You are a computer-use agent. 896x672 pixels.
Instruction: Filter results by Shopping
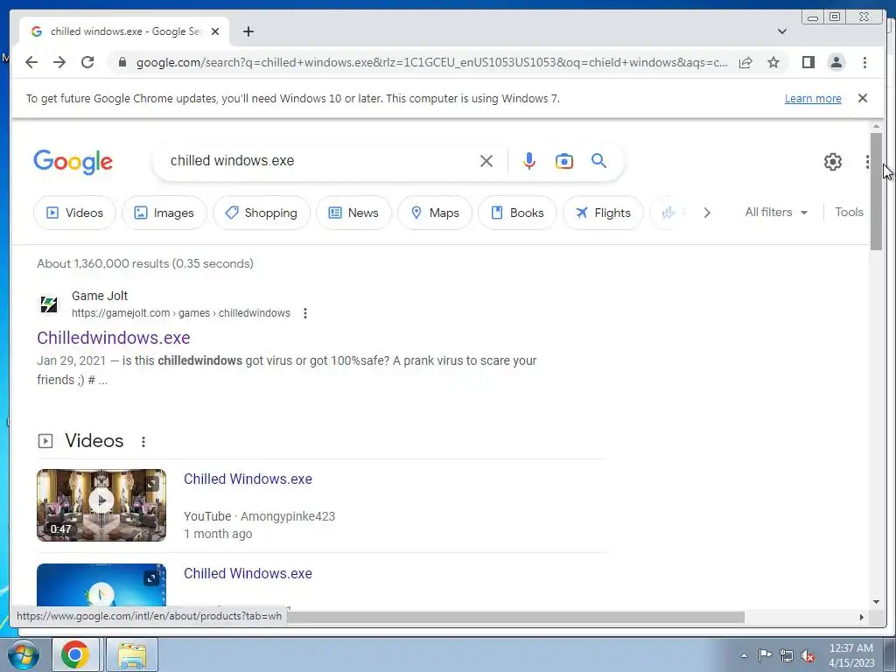261,213
